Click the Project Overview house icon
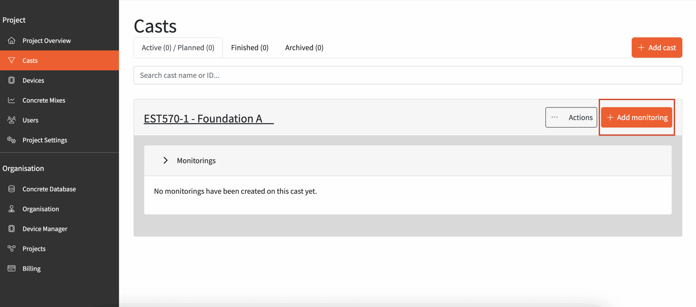Image resolution: width=696 pixels, height=307 pixels. (x=11, y=40)
